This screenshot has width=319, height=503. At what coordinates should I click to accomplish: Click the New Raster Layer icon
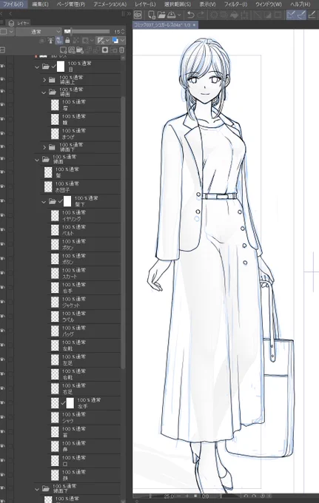(63, 50)
